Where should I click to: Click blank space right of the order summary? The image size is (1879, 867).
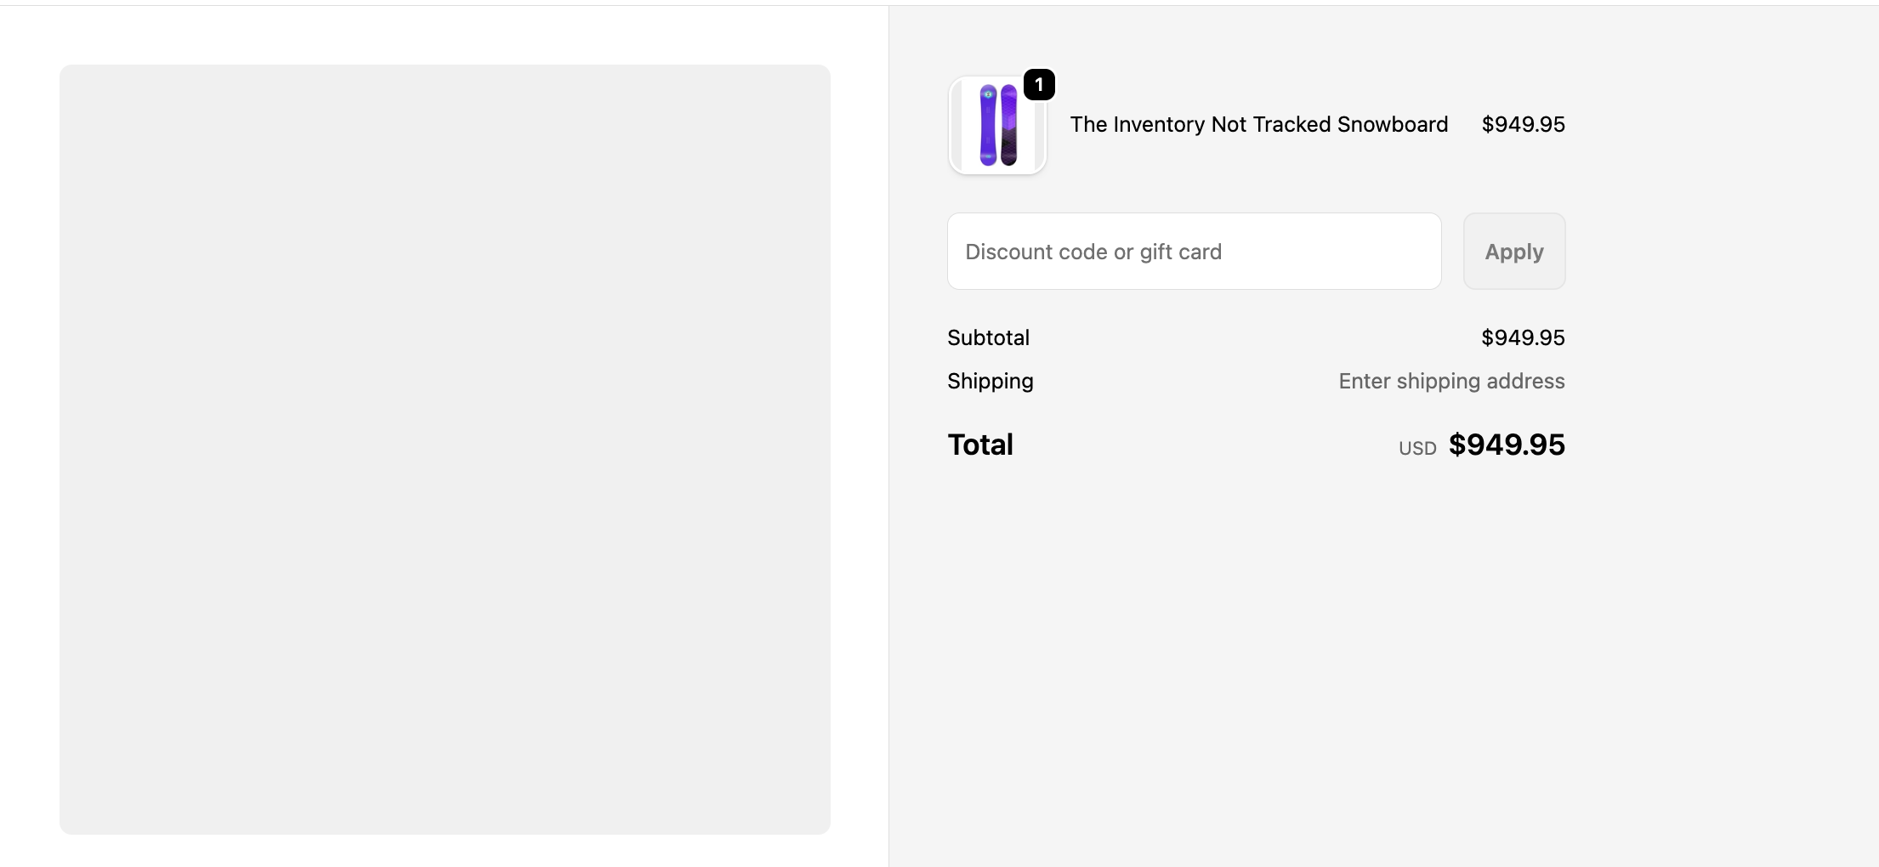1717,340
